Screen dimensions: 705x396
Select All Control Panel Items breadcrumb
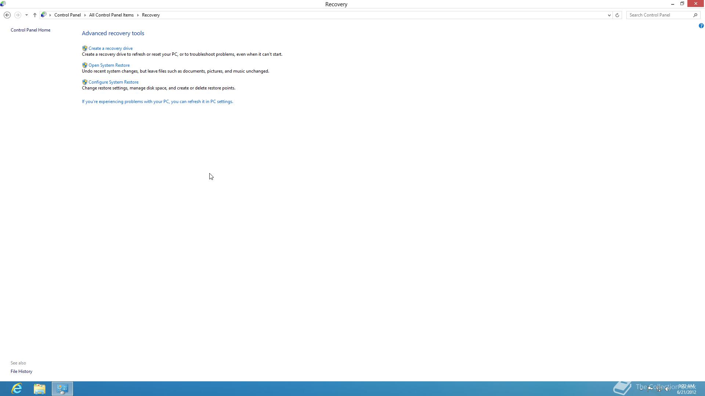(111, 15)
